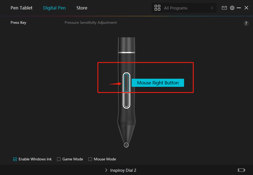
Task: Close the driver window
Action: pyautogui.click(x=246, y=8)
